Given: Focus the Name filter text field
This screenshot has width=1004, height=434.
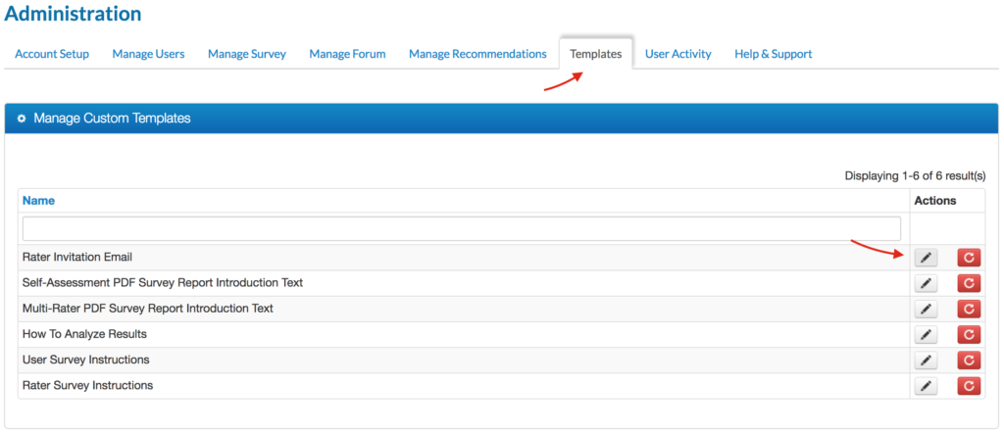Looking at the screenshot, I should point(461,228).
